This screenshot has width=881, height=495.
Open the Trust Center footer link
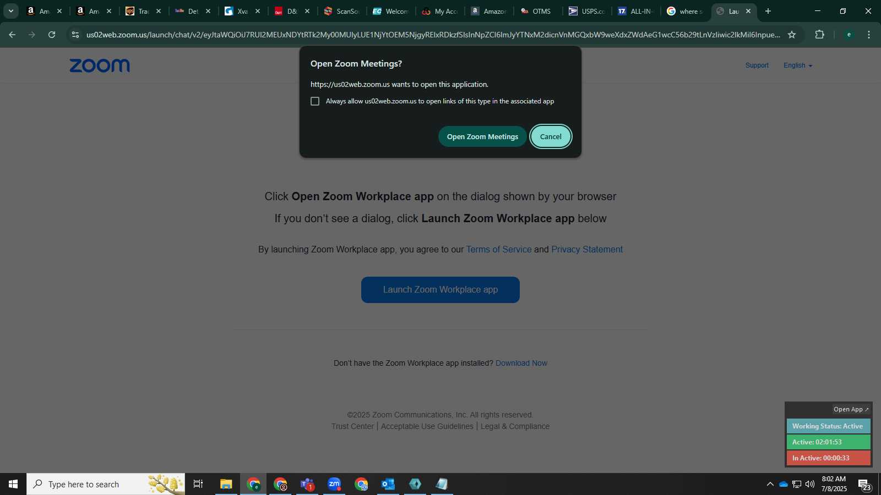(352, 426)
